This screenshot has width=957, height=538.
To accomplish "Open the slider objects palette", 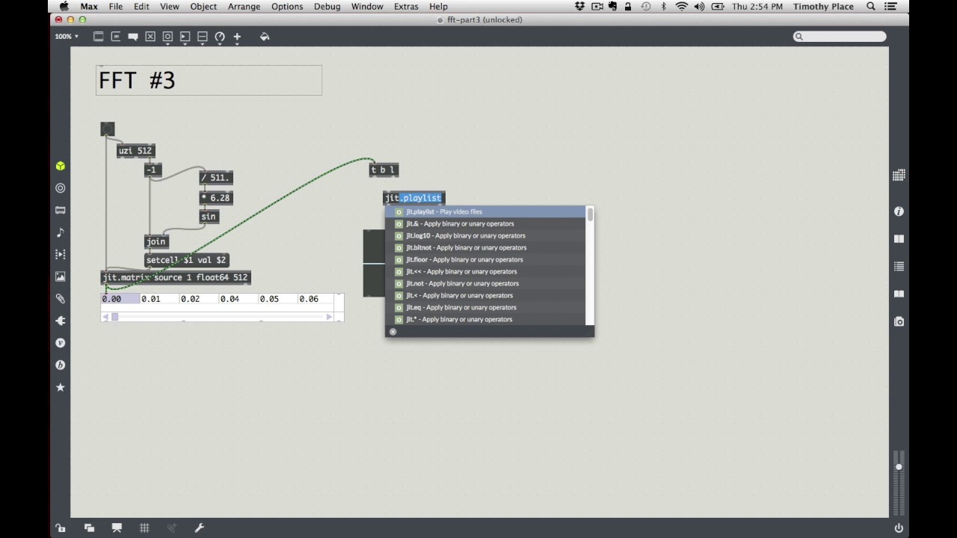I will (x=202, y=36).
